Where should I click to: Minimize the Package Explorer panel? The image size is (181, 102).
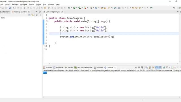[x=36, y=11]
